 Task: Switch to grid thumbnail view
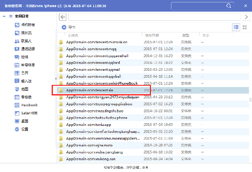click(x=244, y=27)
